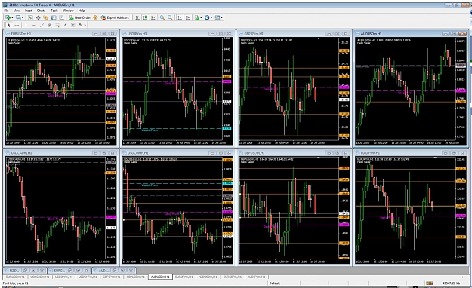Switch chart to candlesticks mode
The height and width of the screenshot is (288, 472).
pos(146,18)
